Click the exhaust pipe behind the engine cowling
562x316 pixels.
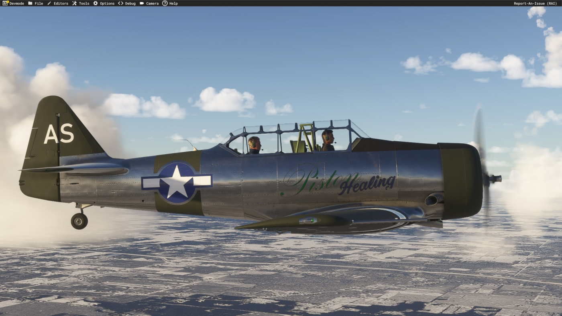(x=434, y=199)
